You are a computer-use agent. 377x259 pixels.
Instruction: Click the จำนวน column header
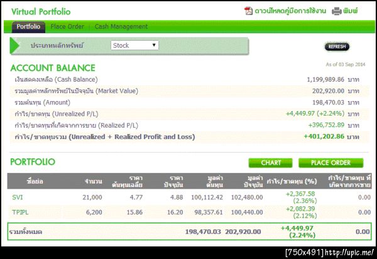pos(93,181)
